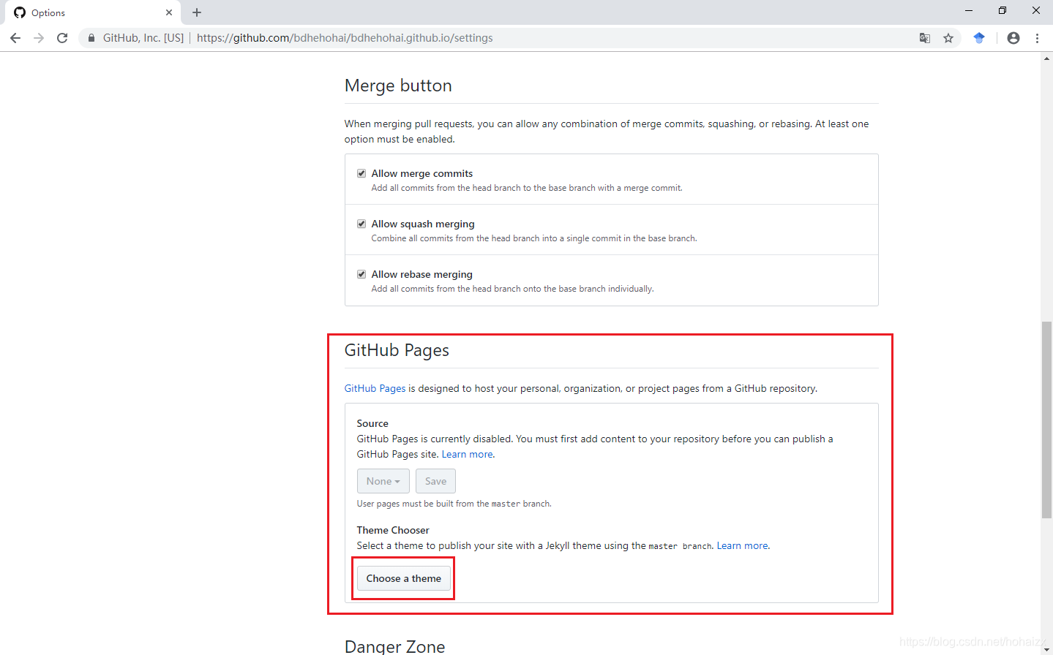Click the browser forward arrow

click(x=39, y=38)
